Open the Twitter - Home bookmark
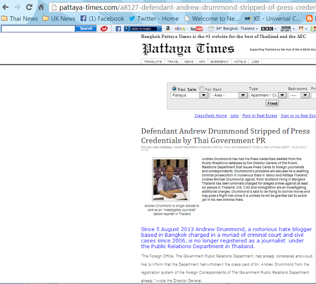The width and height of the screenshot is (316, 284). coord(154,19)
